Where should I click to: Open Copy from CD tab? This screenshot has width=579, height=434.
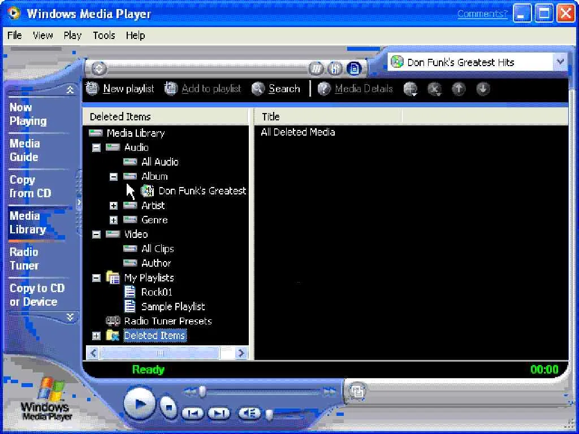point(30,186)
